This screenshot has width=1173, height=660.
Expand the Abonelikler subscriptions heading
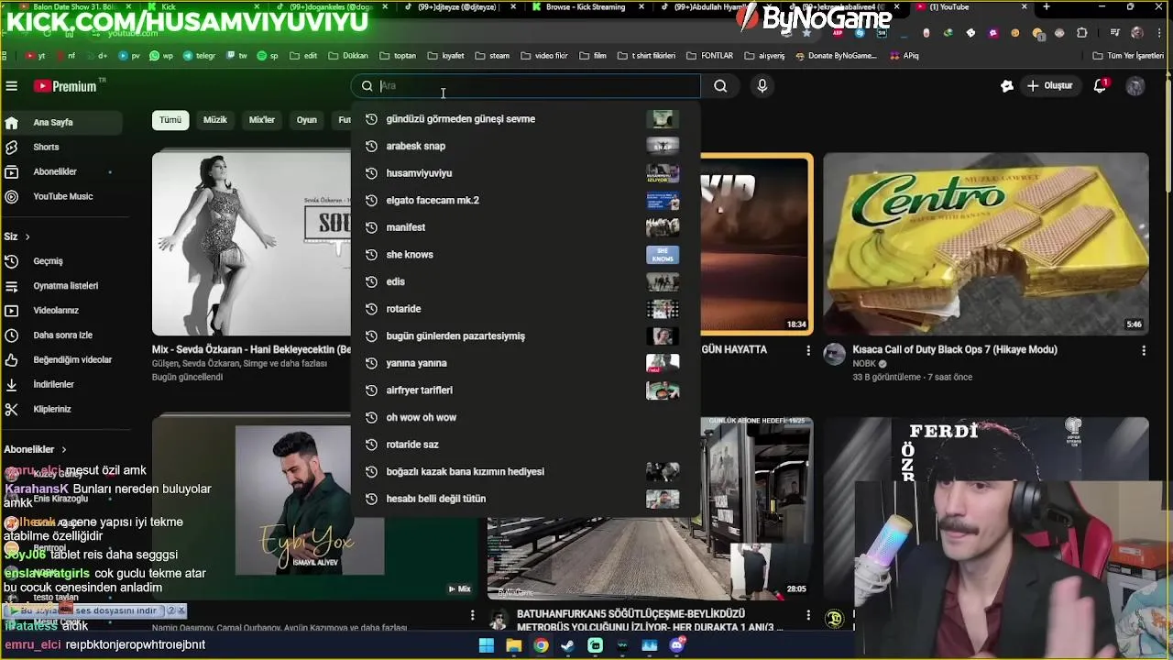point(35,449)
